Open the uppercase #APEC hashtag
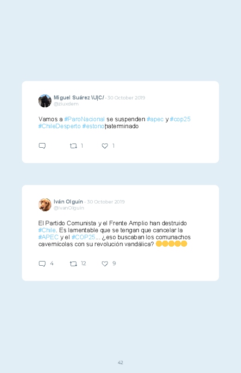The image size is (241, 373). [x=48, y=237]
